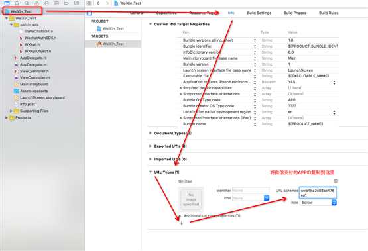Open the Report navigator icon
Screen dimensions: 368x251
coord(76,3)
